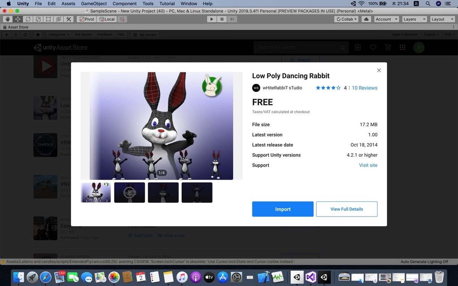The image size is (458, 286).
Task: Open the Tools menu
Action: pyautogui.click(x=148, y=3)
